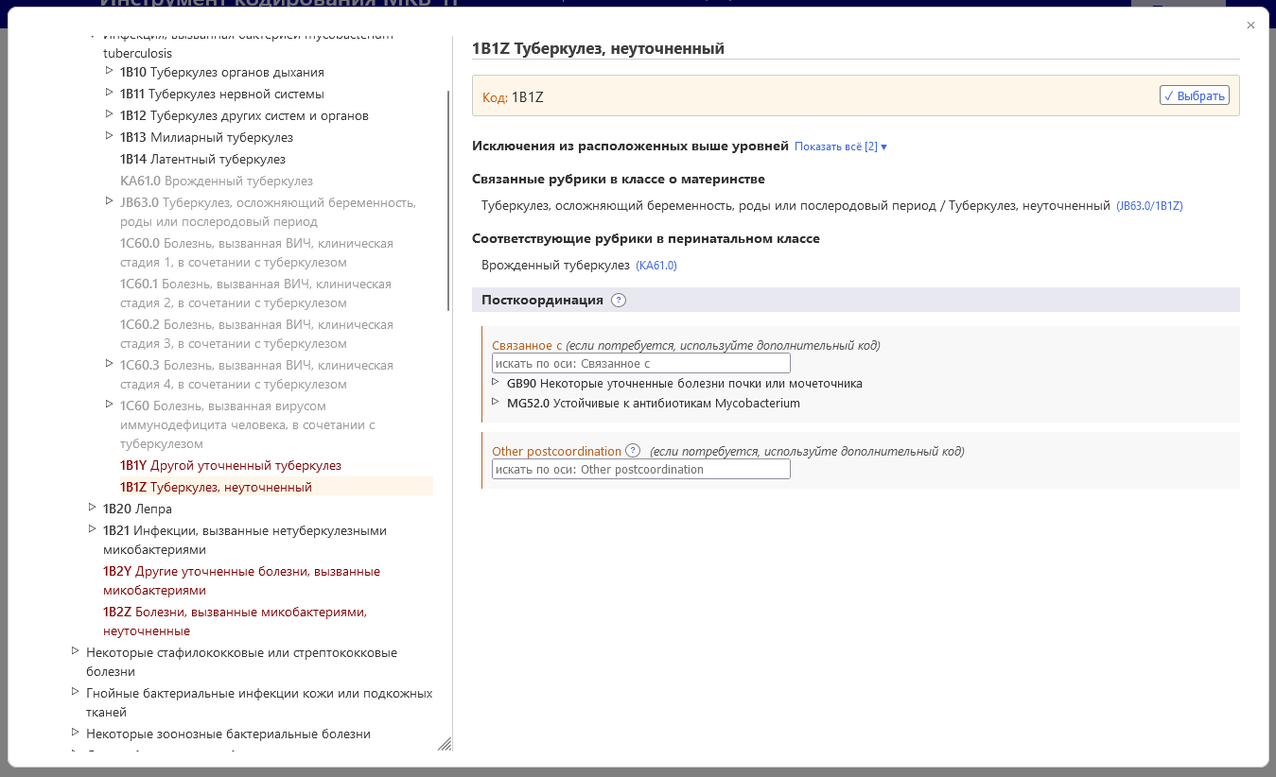Open the KA61.0 link for Врожденный туберкулез
Viewport: 1276px width, 777px height.
click(656, 266)
